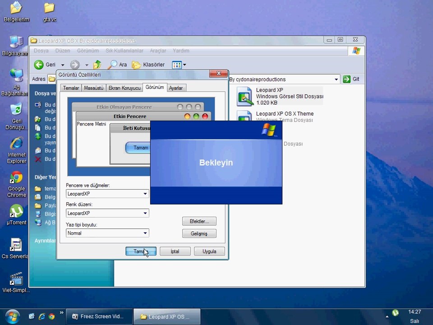Click Internet Explorer quick launch icon
The width and height of the screenshot is (433, 325).
tap(41, 316)
